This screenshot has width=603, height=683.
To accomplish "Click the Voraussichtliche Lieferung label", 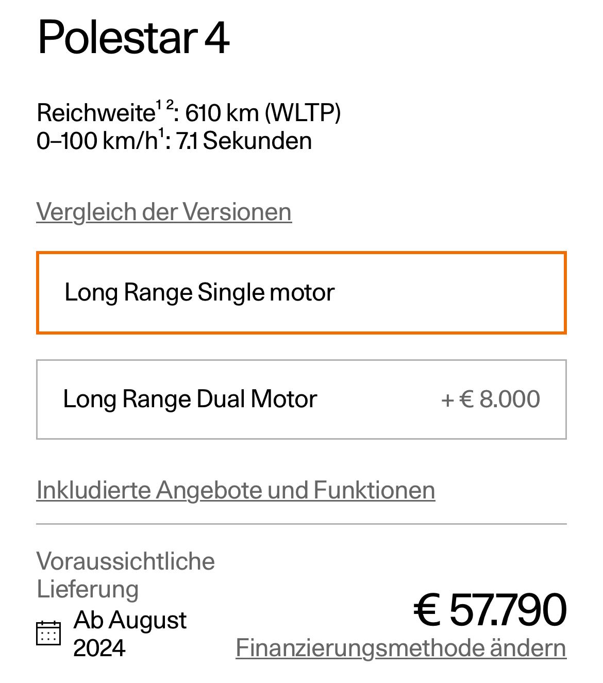I will tap(126, 575).
